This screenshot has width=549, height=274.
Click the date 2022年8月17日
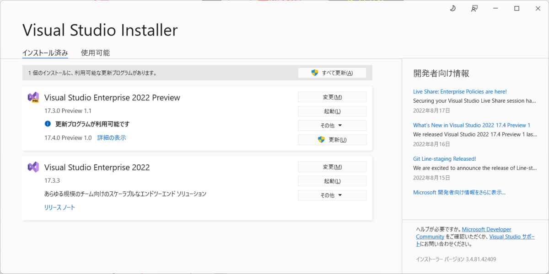coord(431,110)
